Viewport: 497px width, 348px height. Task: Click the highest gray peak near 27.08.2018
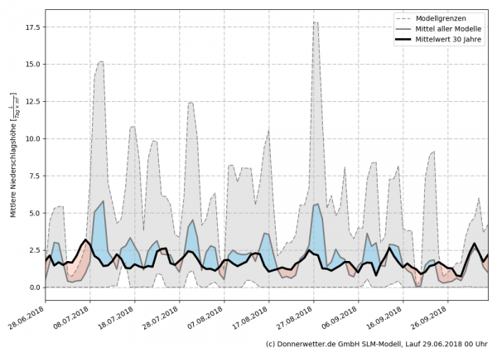click(316, 23)
